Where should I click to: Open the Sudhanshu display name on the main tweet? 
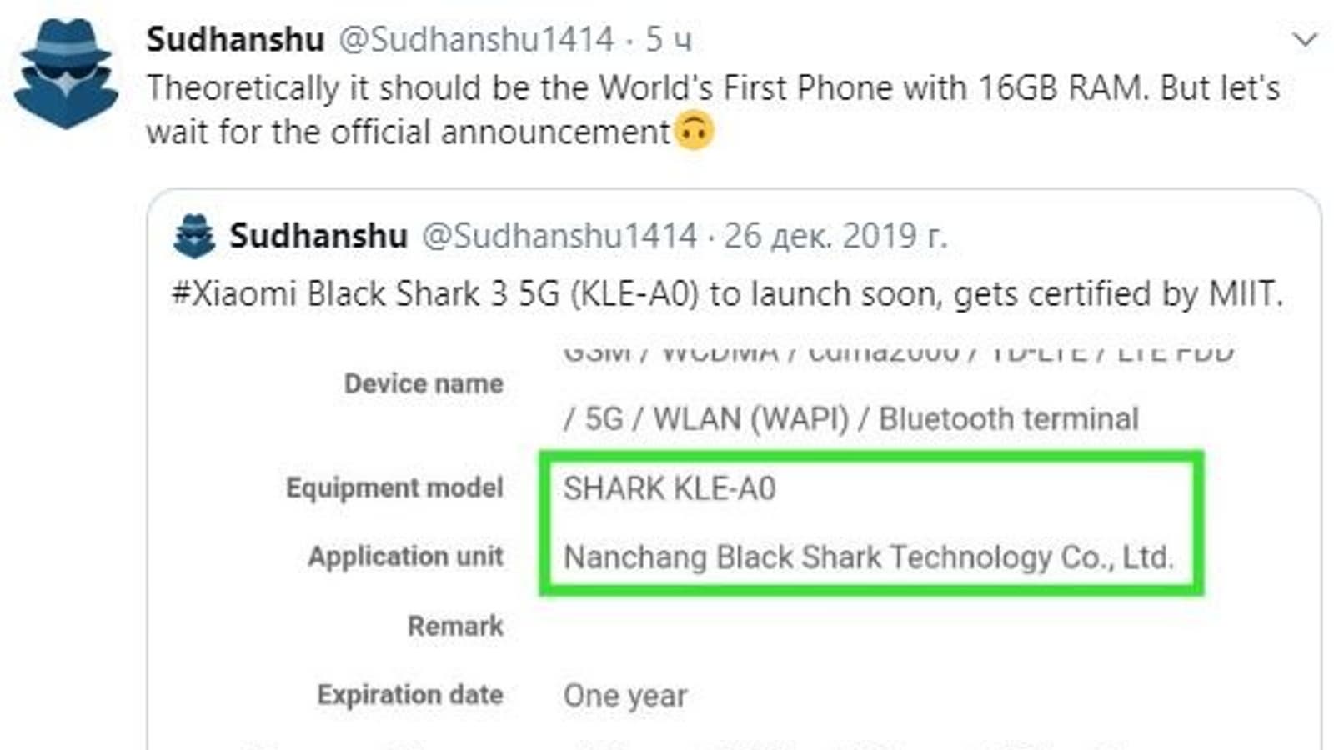point(235,39)
